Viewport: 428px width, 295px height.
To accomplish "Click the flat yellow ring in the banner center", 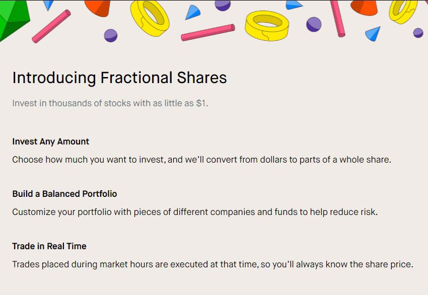I will (x=267, y=26).
